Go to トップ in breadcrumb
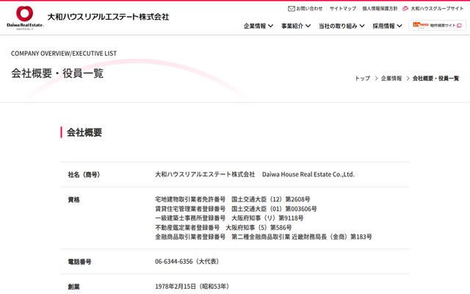This screenshot has height=294, width=470. [362, 79]
